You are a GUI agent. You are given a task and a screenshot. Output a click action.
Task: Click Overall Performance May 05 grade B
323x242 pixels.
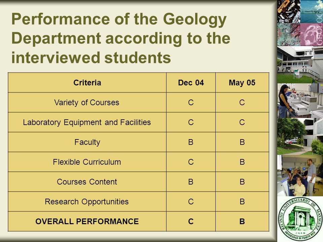click(242, 221)
